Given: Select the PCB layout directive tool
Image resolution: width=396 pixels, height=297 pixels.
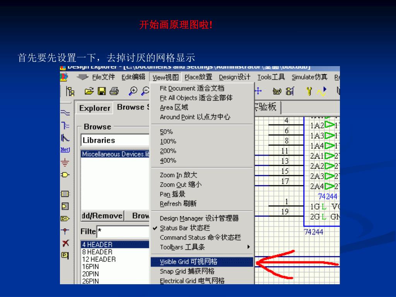Looking at the screenshot, I should pos(65,255).
